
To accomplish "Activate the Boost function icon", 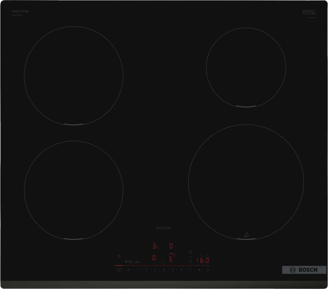I will tap(137, 261).
